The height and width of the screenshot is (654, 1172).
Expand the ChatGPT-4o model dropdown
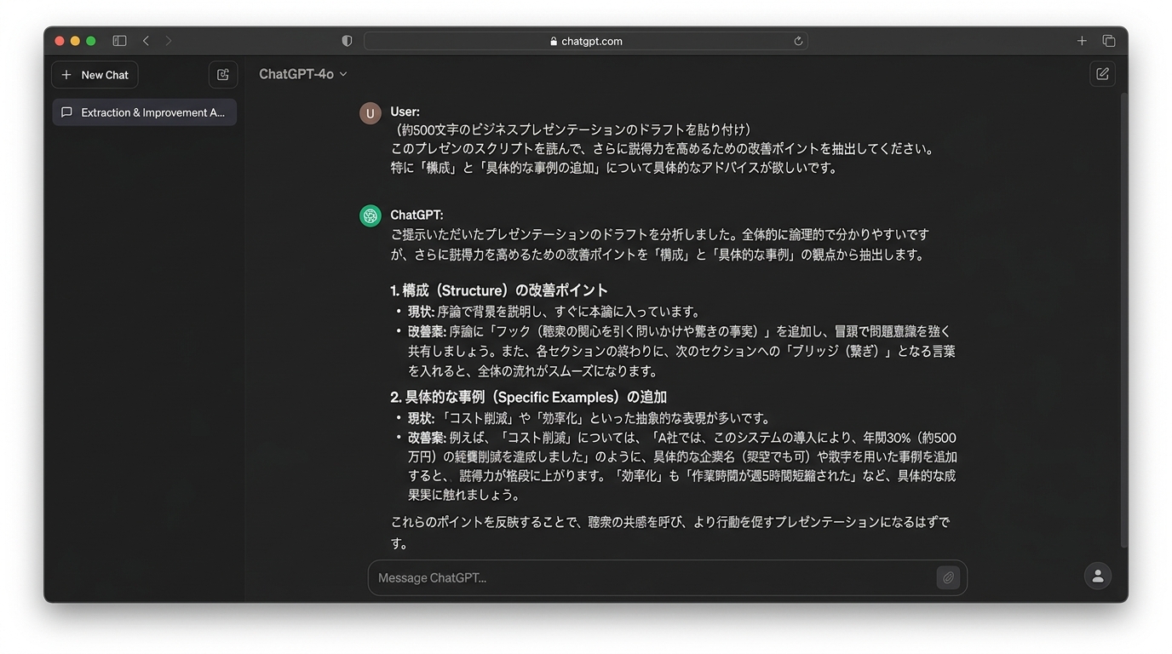tap(303, 74)
